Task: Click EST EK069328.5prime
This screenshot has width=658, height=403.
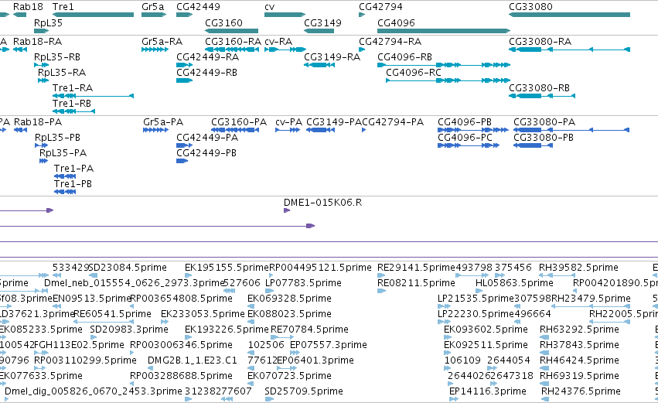Action: point(289,299)
